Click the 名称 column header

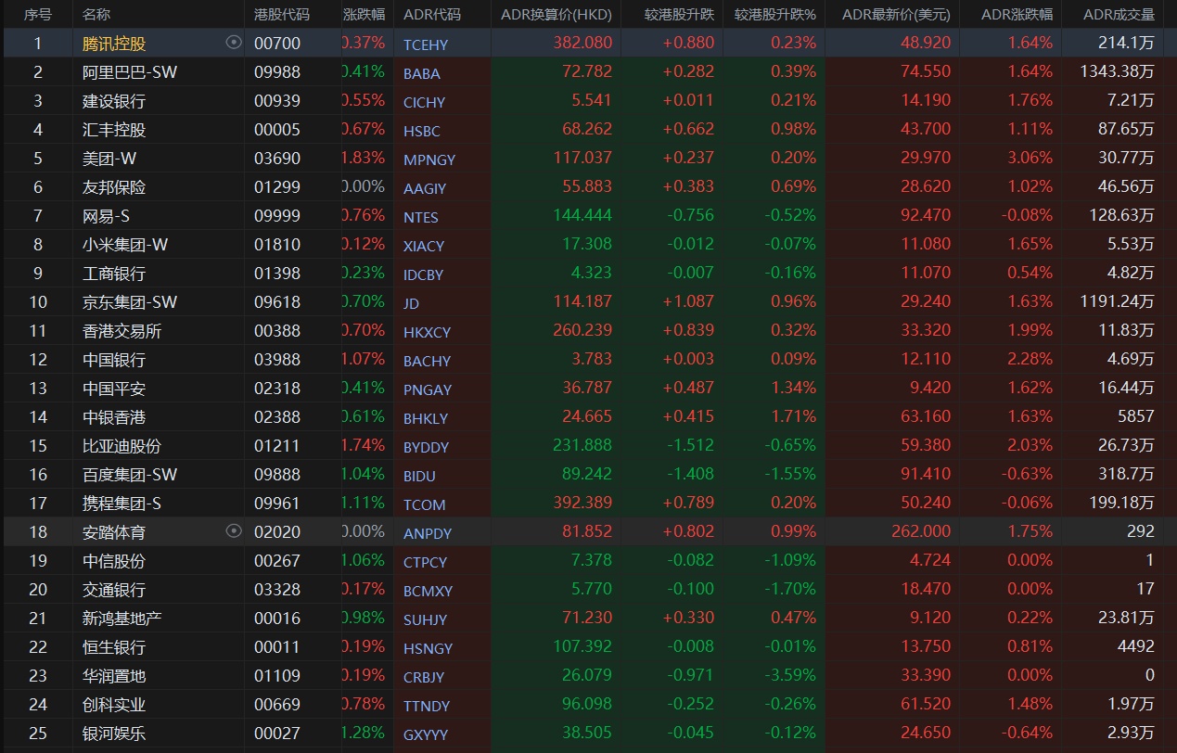pos(96,14)
